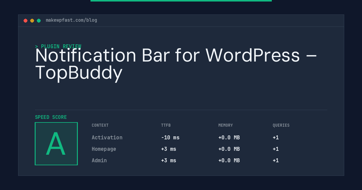The image size is (362, 190).
Task: Click the '+1' queries value for Homepage
Action: click(276, 149)
